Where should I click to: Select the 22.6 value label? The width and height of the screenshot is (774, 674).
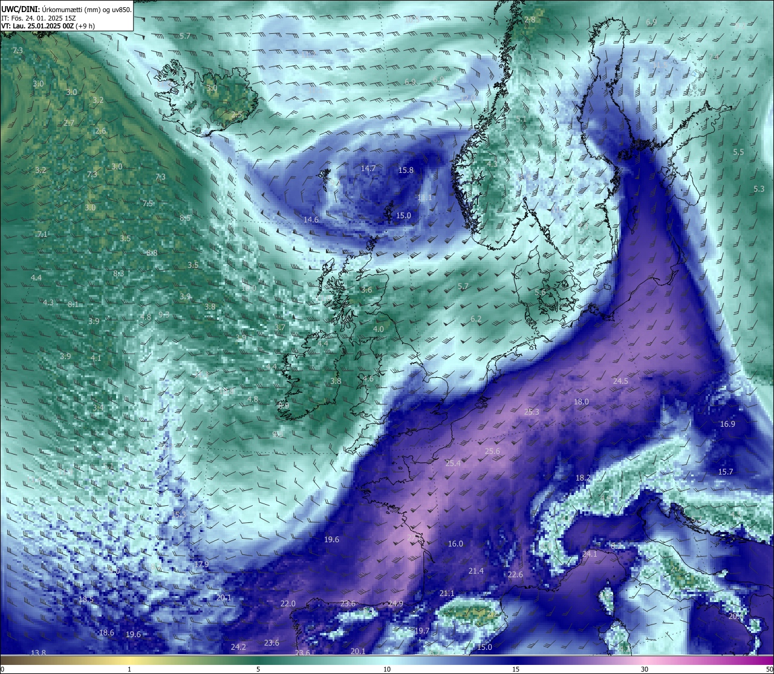(x=515, y=575)
